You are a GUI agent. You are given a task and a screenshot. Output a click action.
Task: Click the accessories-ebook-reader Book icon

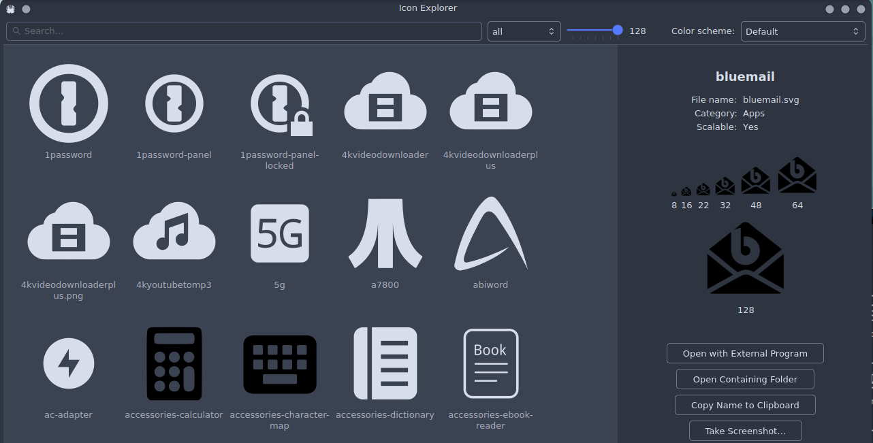click(x=490, y=363)
